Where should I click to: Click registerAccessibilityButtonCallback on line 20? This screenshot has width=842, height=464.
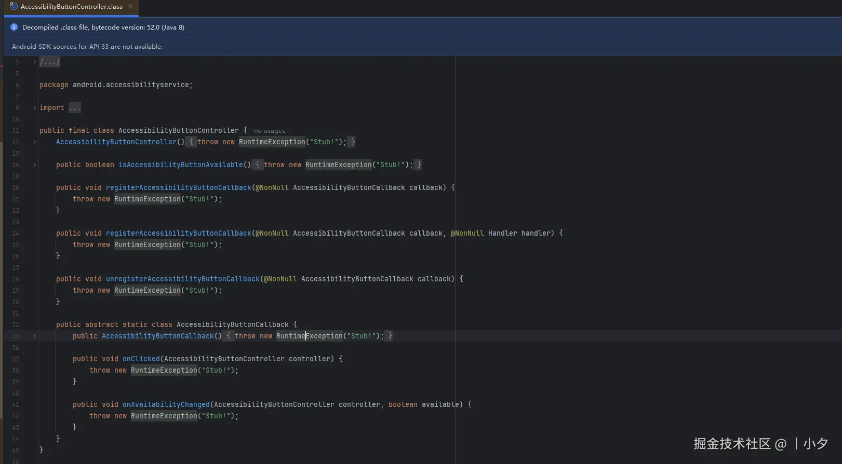point(179,188)
